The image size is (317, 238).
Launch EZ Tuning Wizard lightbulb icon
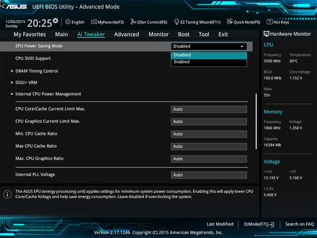pyautogui.click(x=177, y=22)
